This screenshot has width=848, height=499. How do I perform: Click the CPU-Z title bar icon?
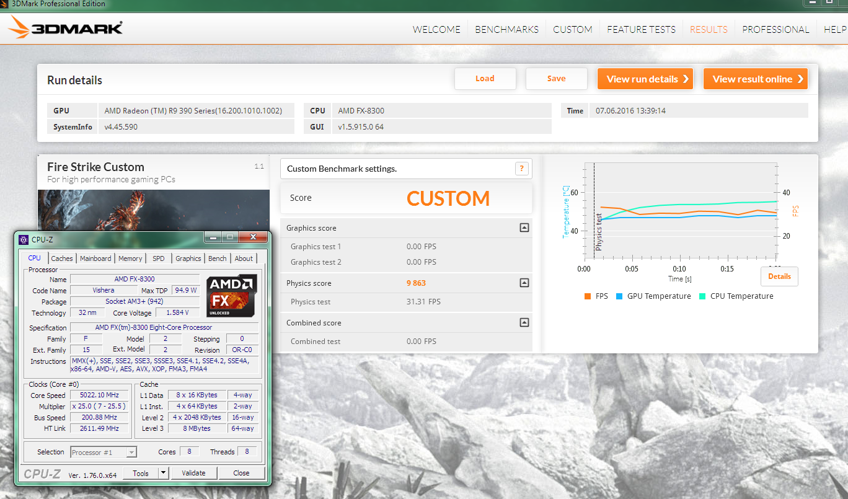(24, 240)
